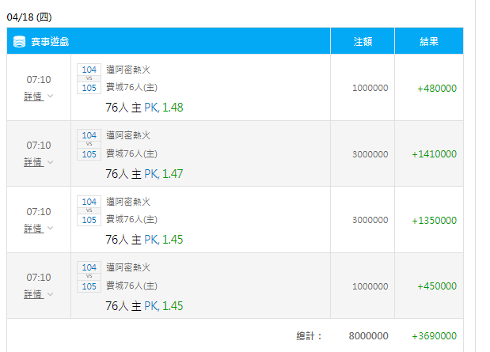Select stake 1000000 in the +450000 row

point(370,286)
